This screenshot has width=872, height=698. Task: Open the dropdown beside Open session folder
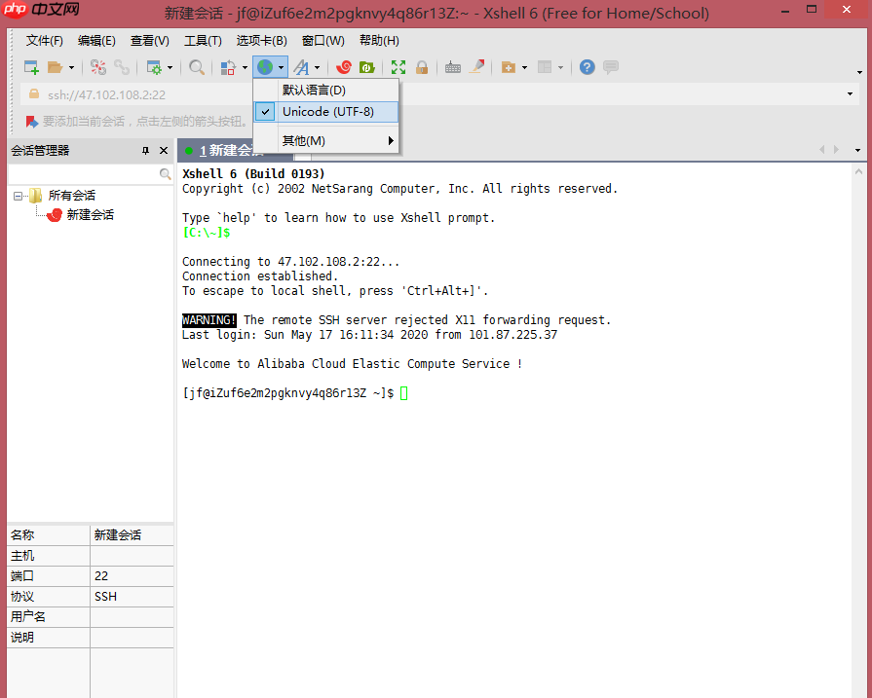click(72, 68)
